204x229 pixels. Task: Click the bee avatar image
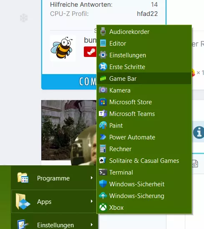tap(63, 48)
